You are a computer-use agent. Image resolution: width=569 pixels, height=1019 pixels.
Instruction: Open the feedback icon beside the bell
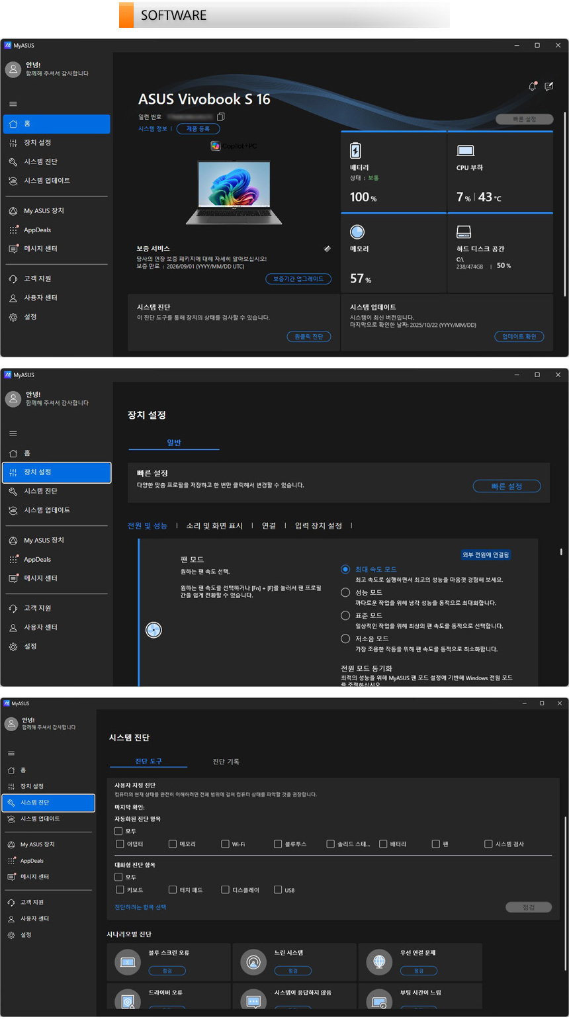(x=548, y=87)
